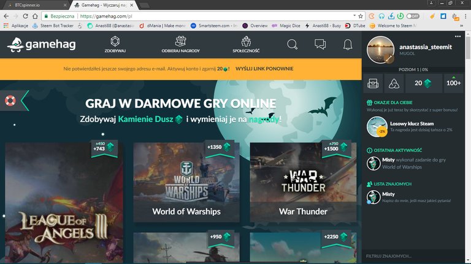Image resolution: width=471 pixels, height=264 pixels.
Task: Open the Overview bookmark
Action: tap(255, 26)
